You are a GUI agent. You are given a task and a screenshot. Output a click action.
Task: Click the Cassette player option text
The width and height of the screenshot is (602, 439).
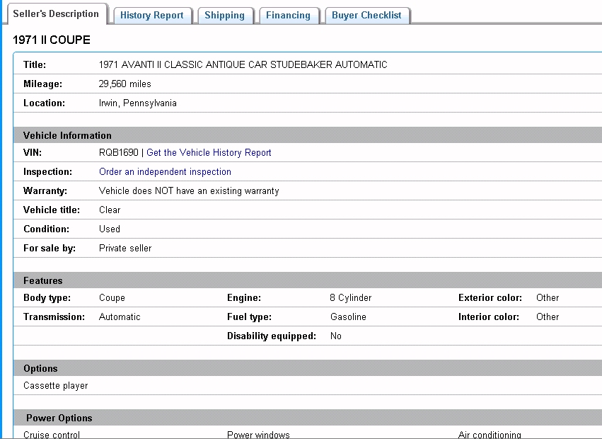tap(56, 386)
